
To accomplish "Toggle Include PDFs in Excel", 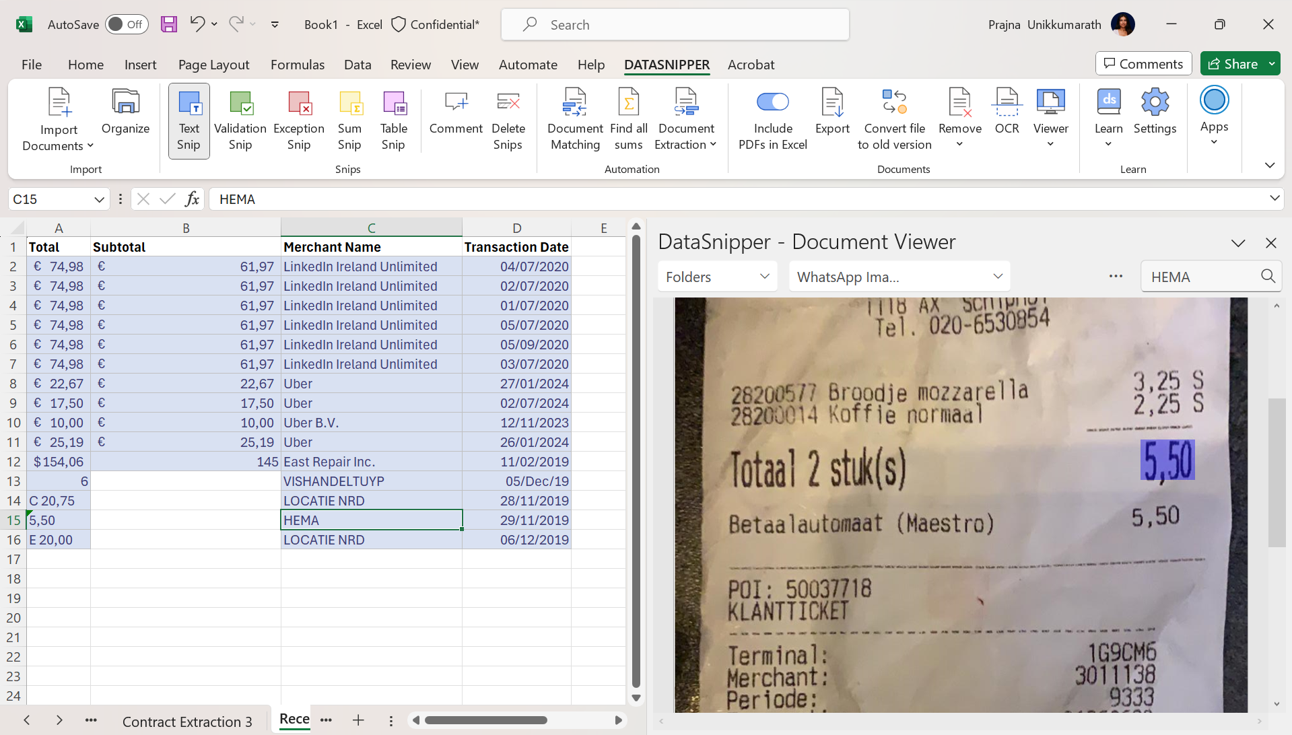I will (772, 102).
